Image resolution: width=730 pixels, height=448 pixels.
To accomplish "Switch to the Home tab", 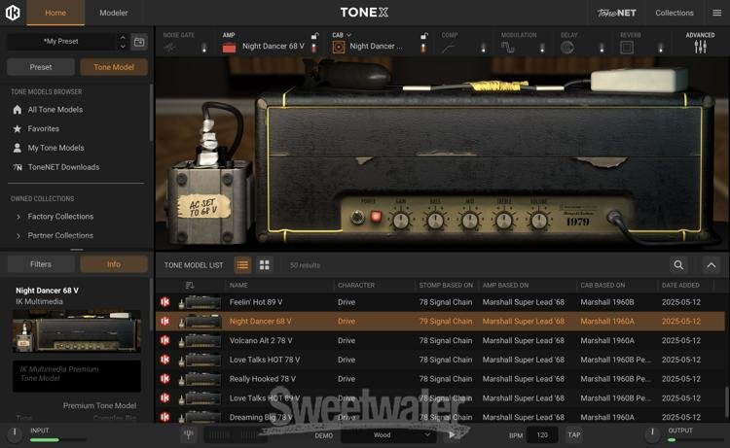I will tap(55, 13).
